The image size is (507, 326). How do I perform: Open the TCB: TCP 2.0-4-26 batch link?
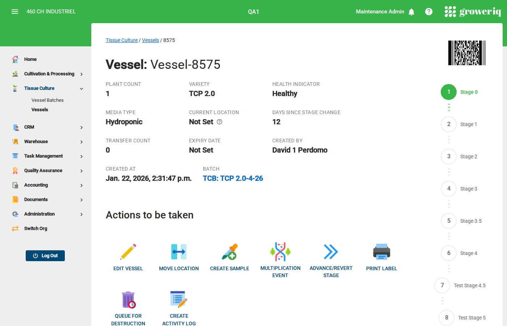point(233,178)
